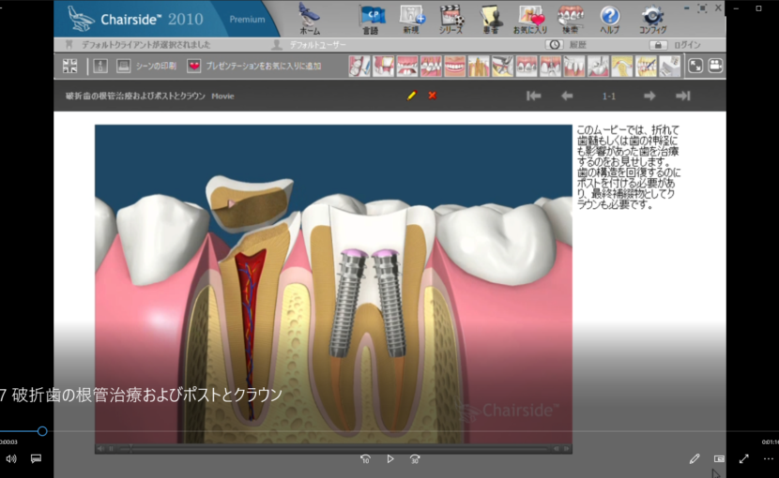This screenshot has height=478, width=779.
Task: Jump to the first slide arrow
Action: click(x=534, y=96)
